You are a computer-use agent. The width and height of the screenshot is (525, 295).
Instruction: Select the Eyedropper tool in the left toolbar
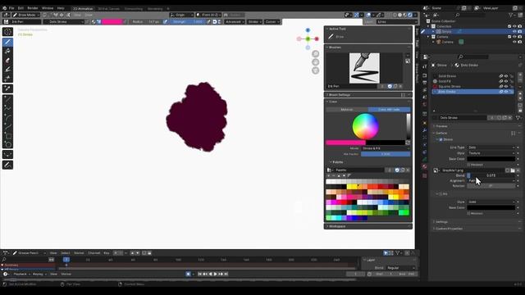[x=7, y=88]
